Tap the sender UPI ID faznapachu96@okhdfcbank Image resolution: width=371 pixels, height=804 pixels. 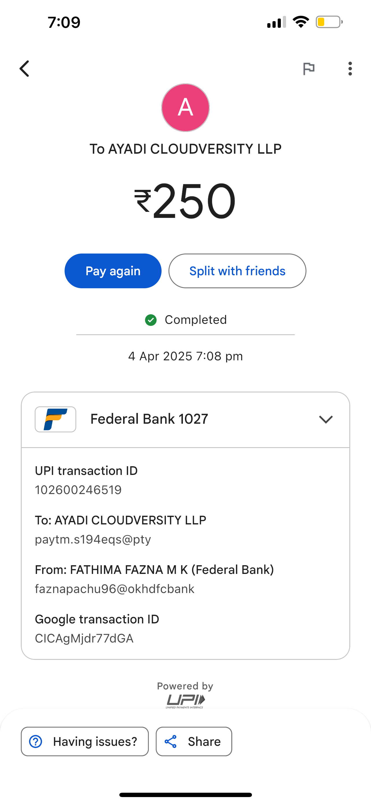point(115,589)
